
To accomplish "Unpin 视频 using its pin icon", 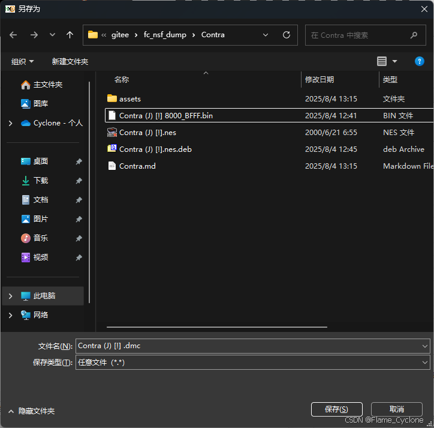I will tap(79, 258).
